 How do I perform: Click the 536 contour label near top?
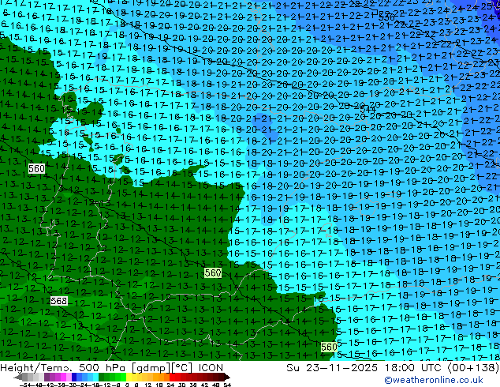386,17
